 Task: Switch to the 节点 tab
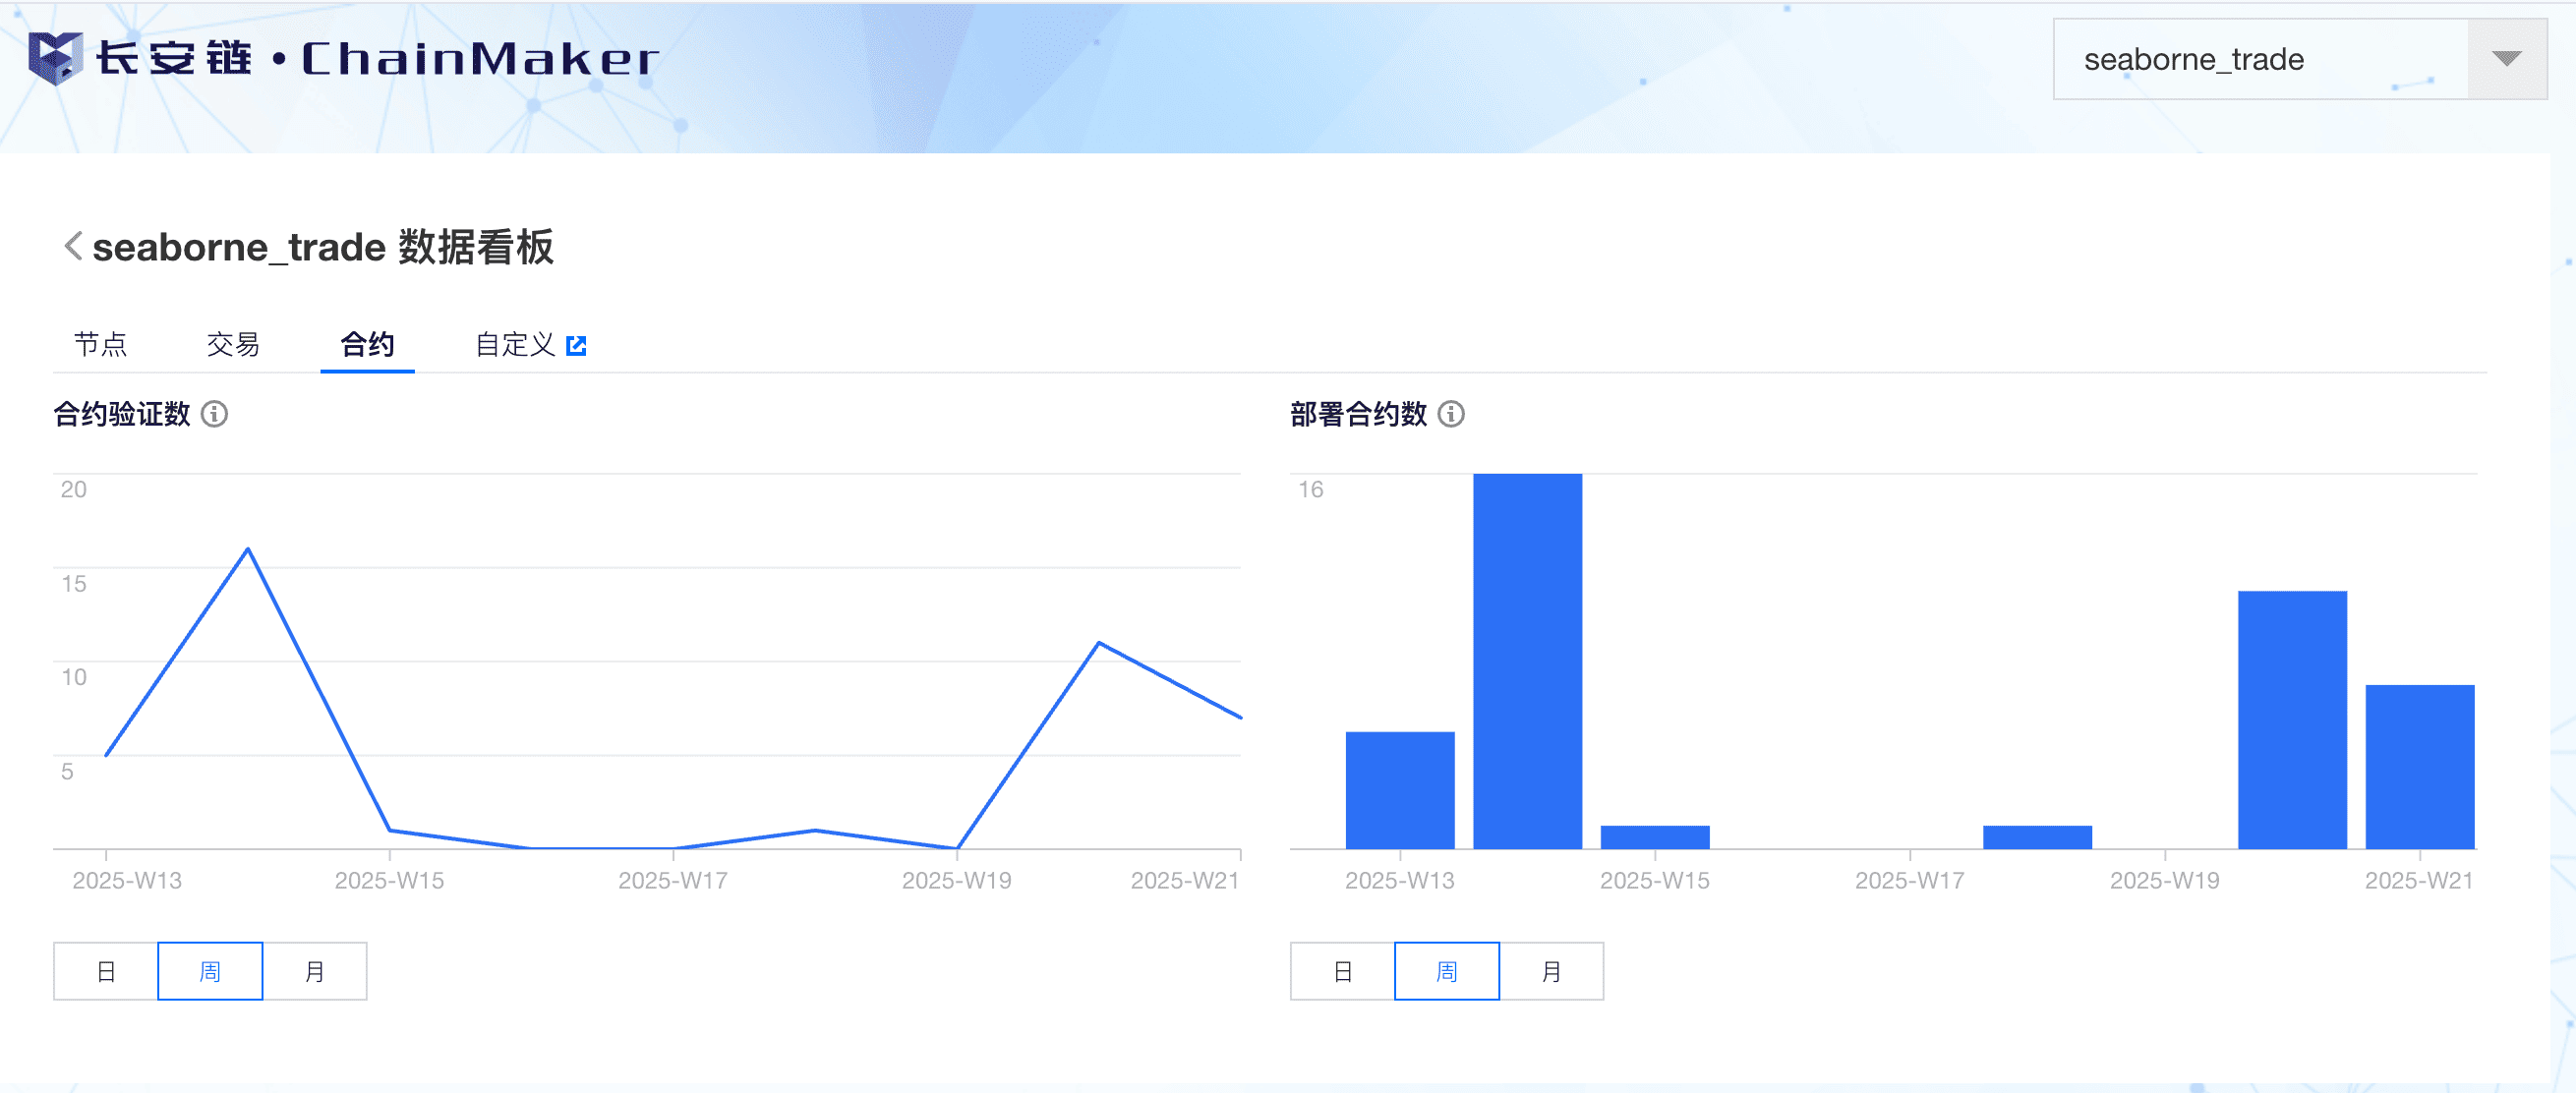[101, 345]
